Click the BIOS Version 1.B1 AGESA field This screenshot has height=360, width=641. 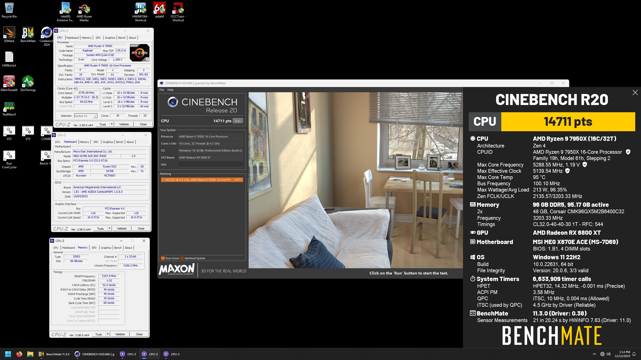[x=110, y=192]
